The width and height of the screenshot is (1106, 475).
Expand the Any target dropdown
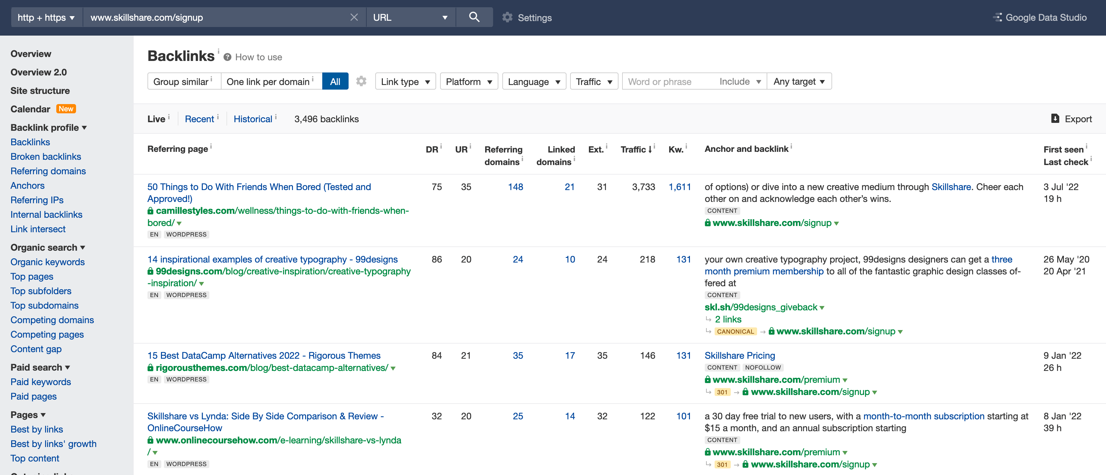(x=799, y=81)
